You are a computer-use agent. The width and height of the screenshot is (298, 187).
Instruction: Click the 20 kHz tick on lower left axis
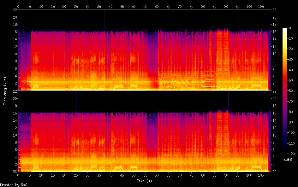pyautogui.click(x=15, y=98)
